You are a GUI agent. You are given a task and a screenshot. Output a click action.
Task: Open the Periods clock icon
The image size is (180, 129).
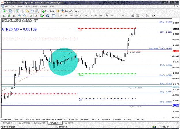(x=48, y=16)
